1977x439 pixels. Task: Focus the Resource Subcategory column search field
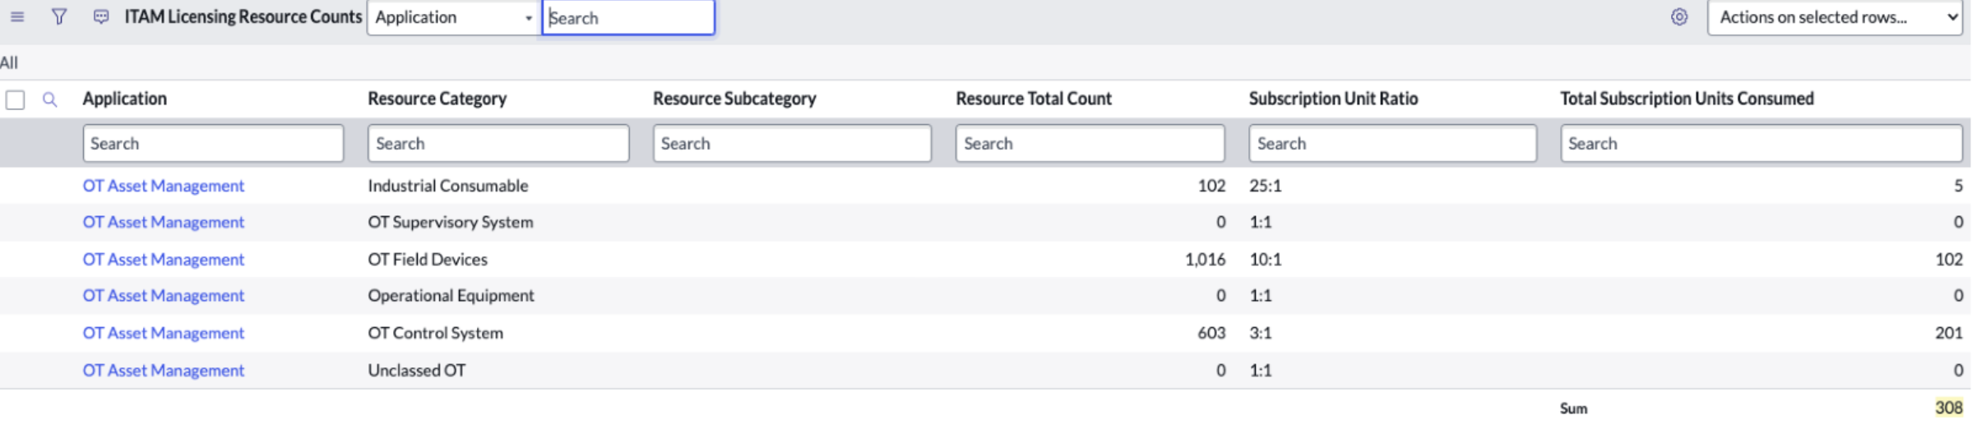pyautogui.click(x=792, y=143)
